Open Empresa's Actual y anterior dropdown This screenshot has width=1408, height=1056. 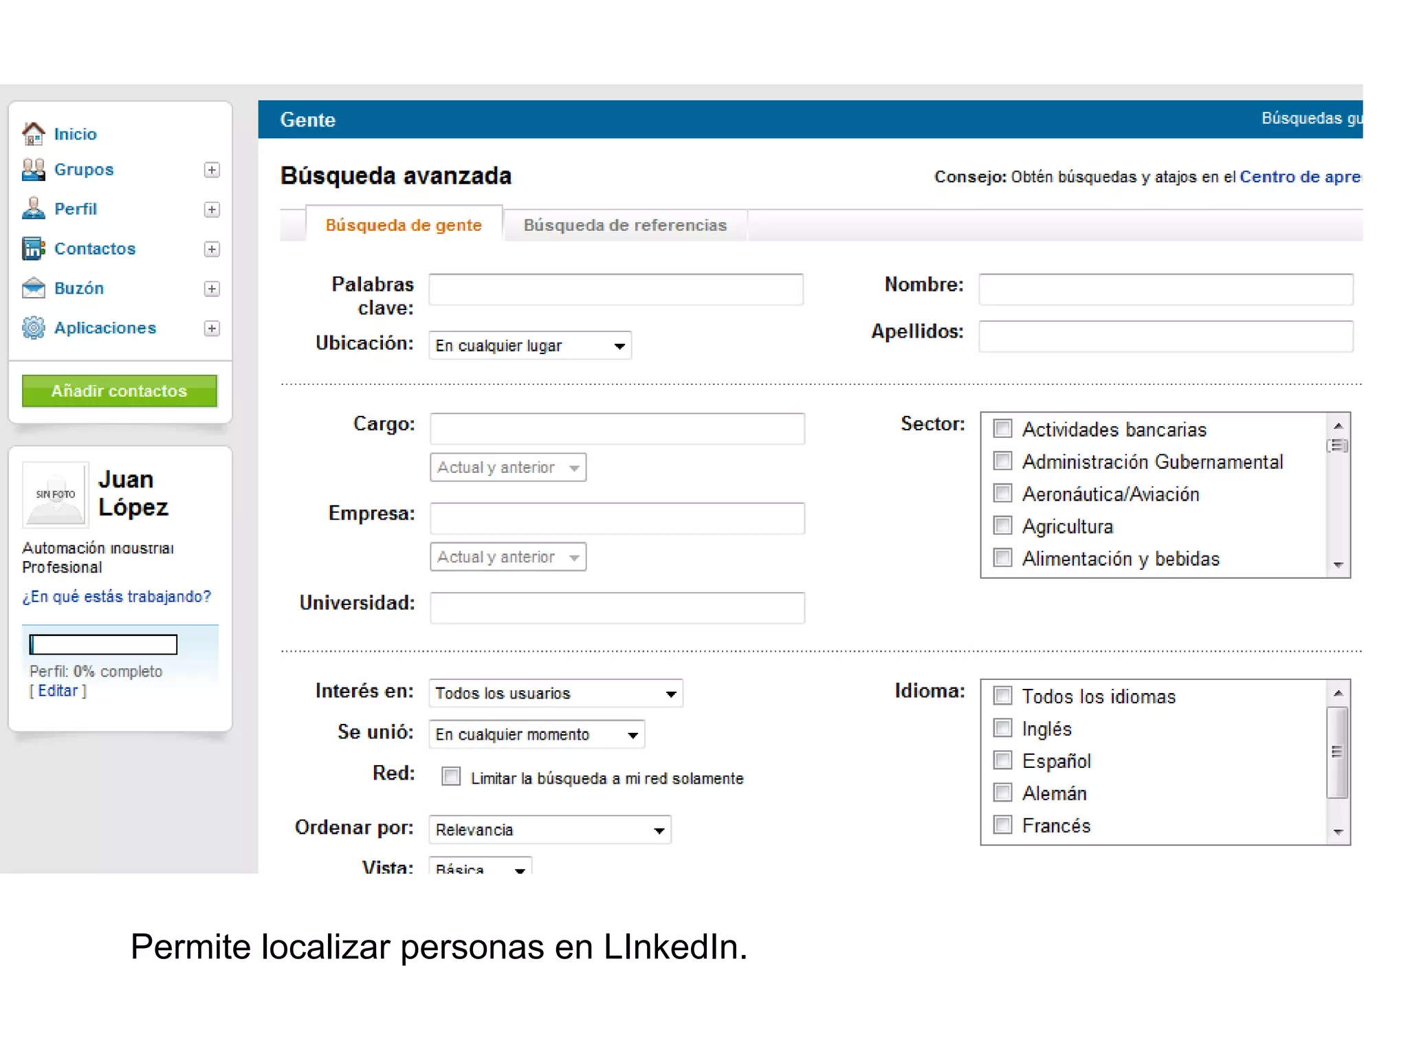(508, 557)
